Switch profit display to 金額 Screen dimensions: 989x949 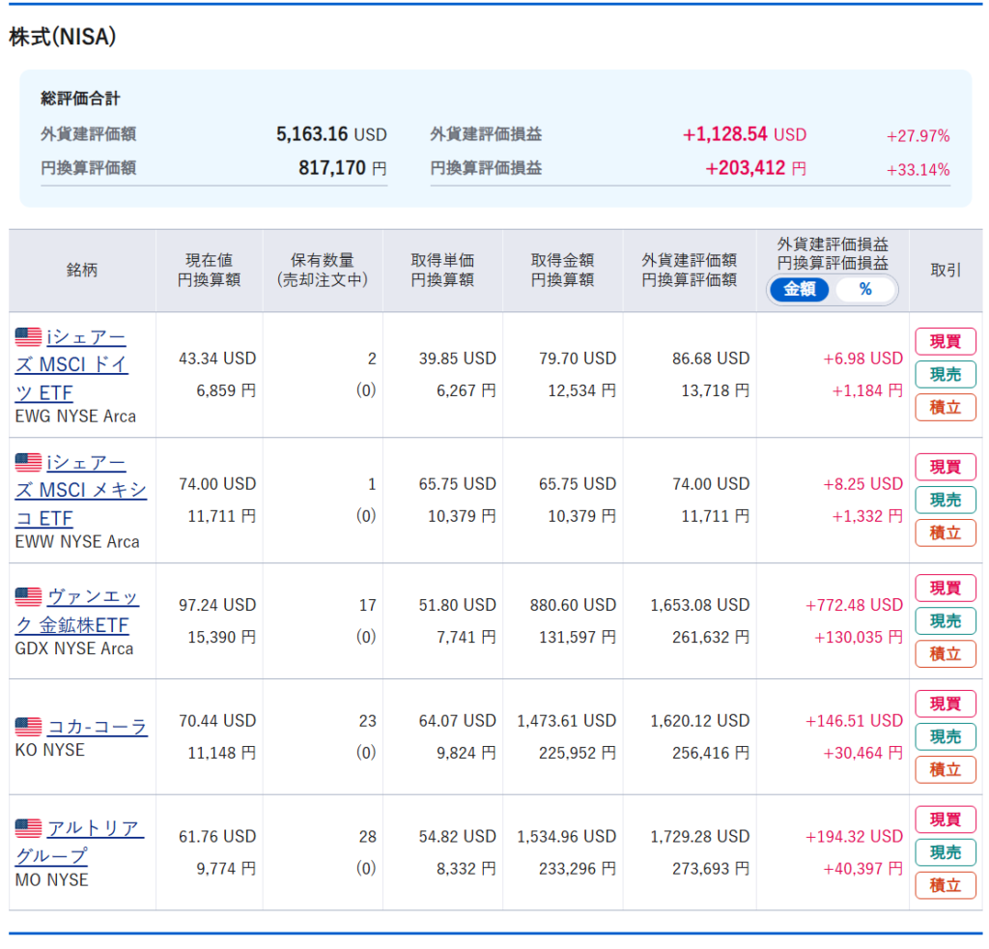(x=800, y=289)
